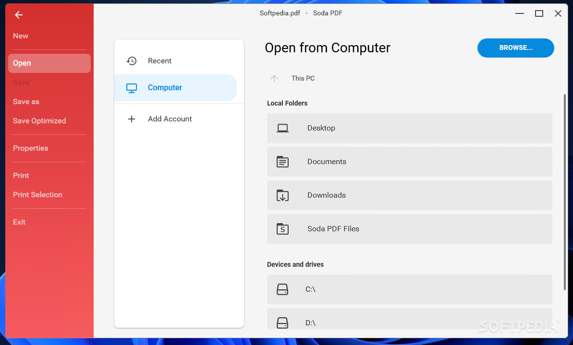
Task: Select the Computer source tab
Action: click(175, 88)
